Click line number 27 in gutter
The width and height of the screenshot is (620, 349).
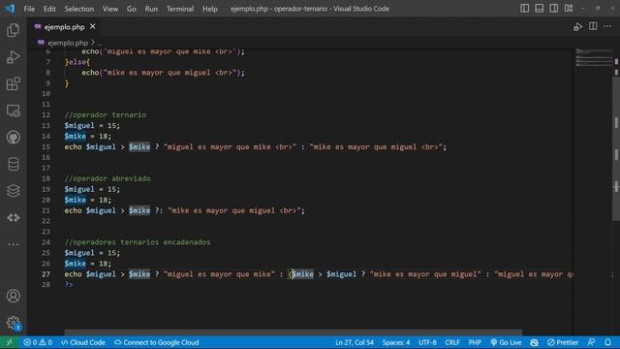click(46, 274)
